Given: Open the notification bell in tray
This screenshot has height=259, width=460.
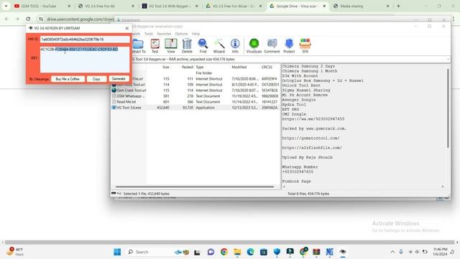Looking at the screenshot, I should pyautogui.click(x=452, y=252).
